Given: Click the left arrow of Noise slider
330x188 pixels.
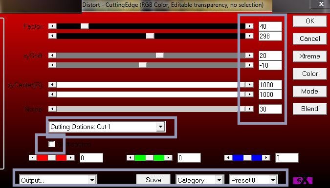Looking at the screenshot, I should (52, 109).
